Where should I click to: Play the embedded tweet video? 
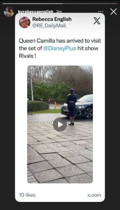[60, 124]
